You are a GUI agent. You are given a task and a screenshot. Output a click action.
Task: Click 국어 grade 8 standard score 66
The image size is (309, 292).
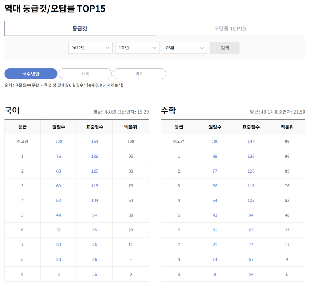95,259
